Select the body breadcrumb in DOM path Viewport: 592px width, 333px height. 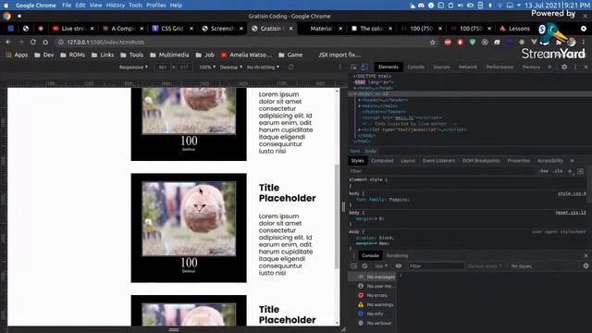coord(370,151)
